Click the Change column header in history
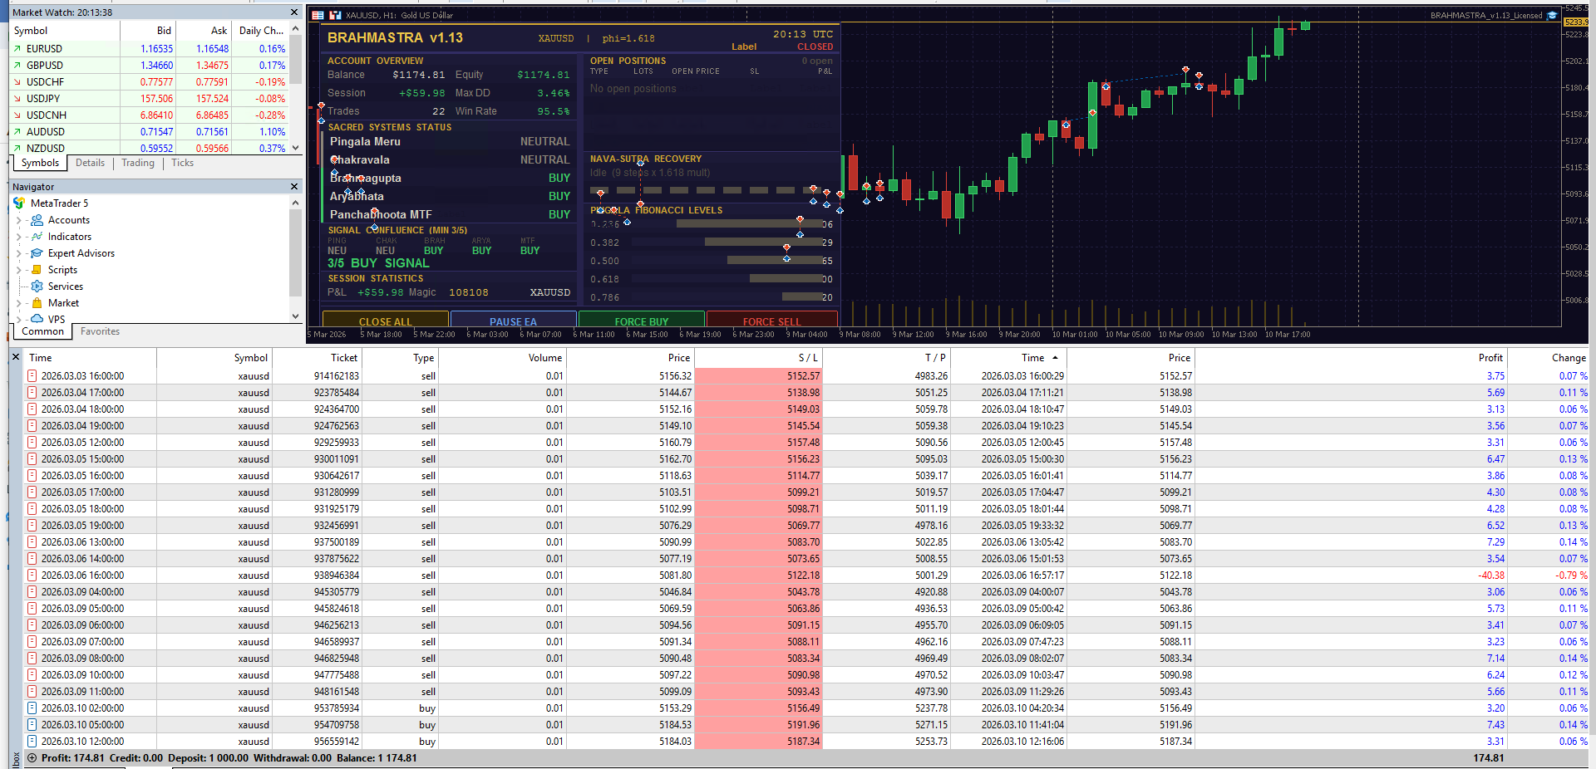Viewport: 1596px width, 769px height. (1548, 358)
